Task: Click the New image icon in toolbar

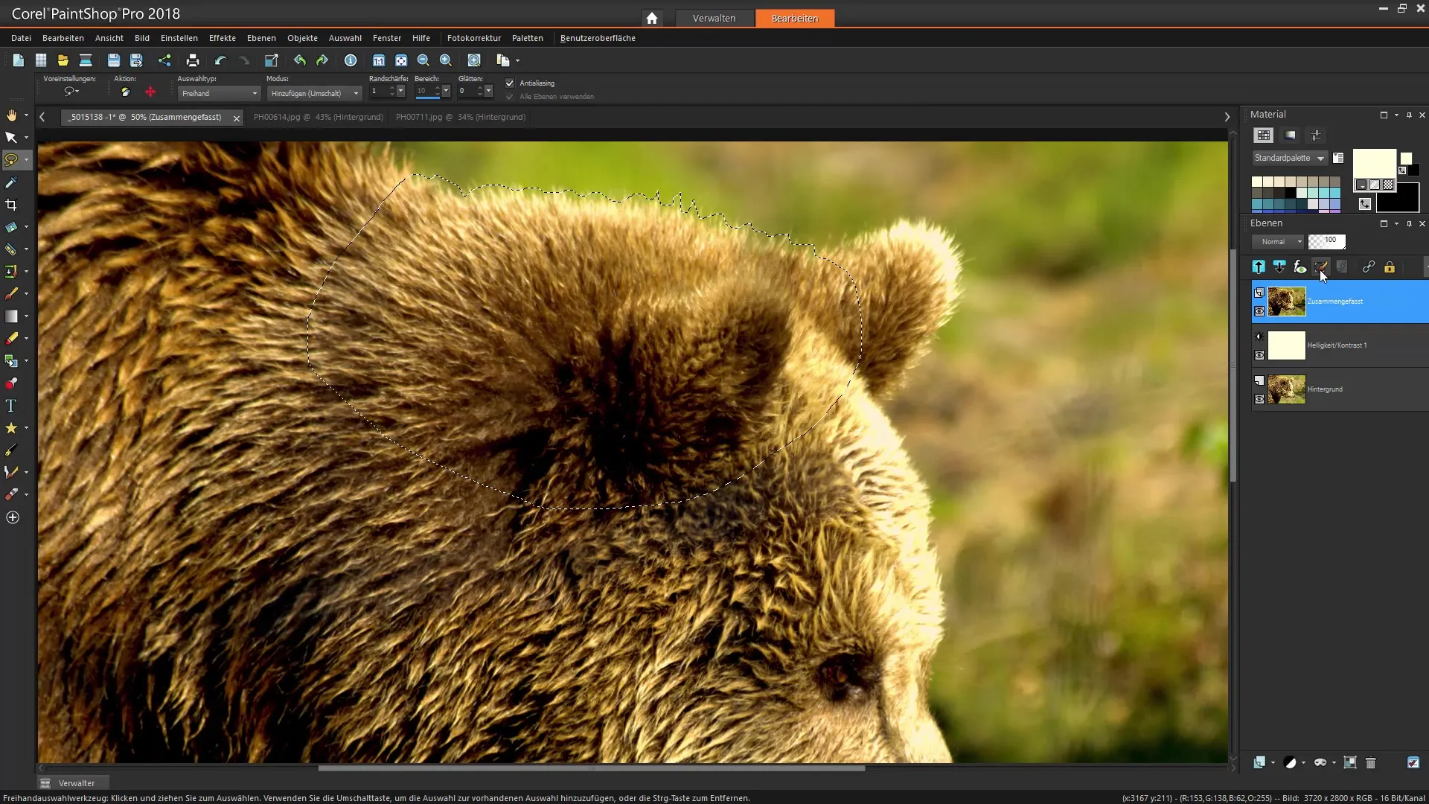Action: pyautogui.click(x=18, y=60)
